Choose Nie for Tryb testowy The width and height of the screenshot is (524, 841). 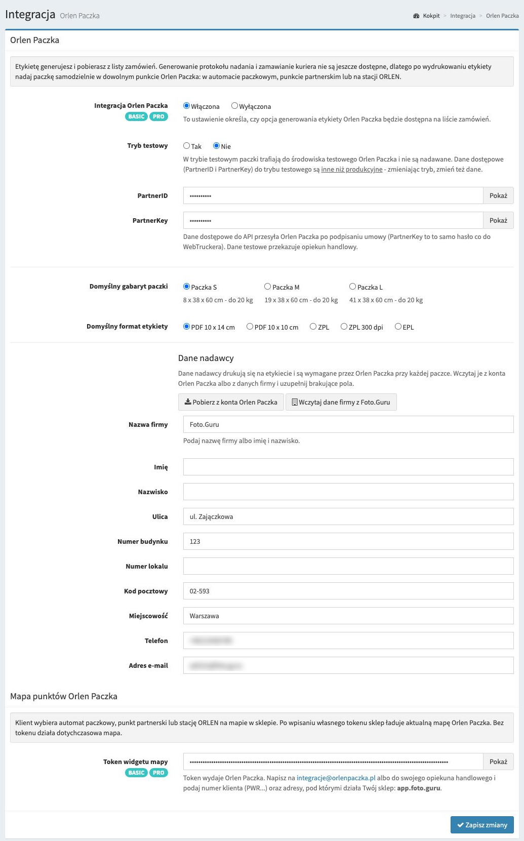click(216, 146)
